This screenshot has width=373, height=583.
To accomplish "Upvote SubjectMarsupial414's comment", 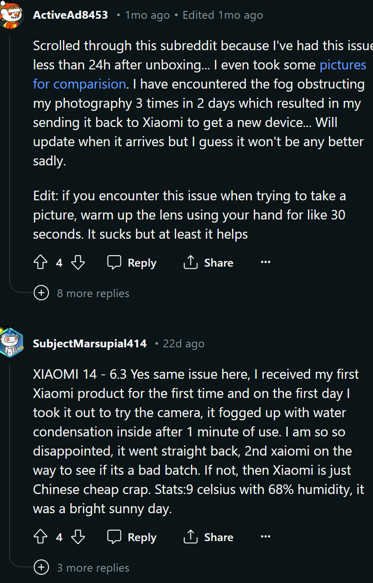I will coord(41,537).
